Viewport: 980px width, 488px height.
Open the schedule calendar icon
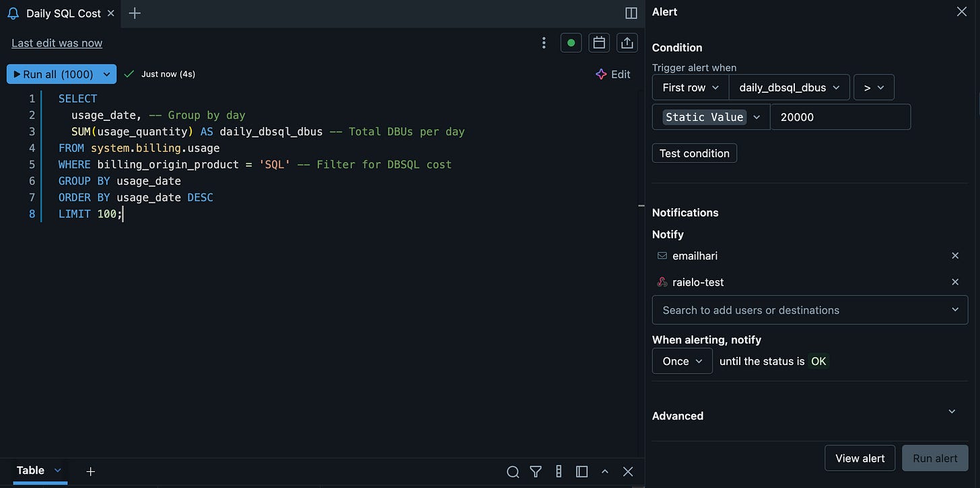[599, 43]
